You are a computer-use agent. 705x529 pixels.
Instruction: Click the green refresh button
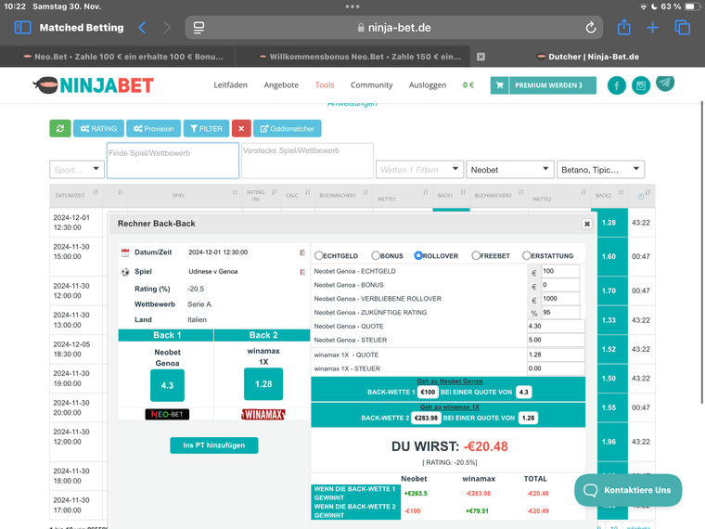pos(59,129)
